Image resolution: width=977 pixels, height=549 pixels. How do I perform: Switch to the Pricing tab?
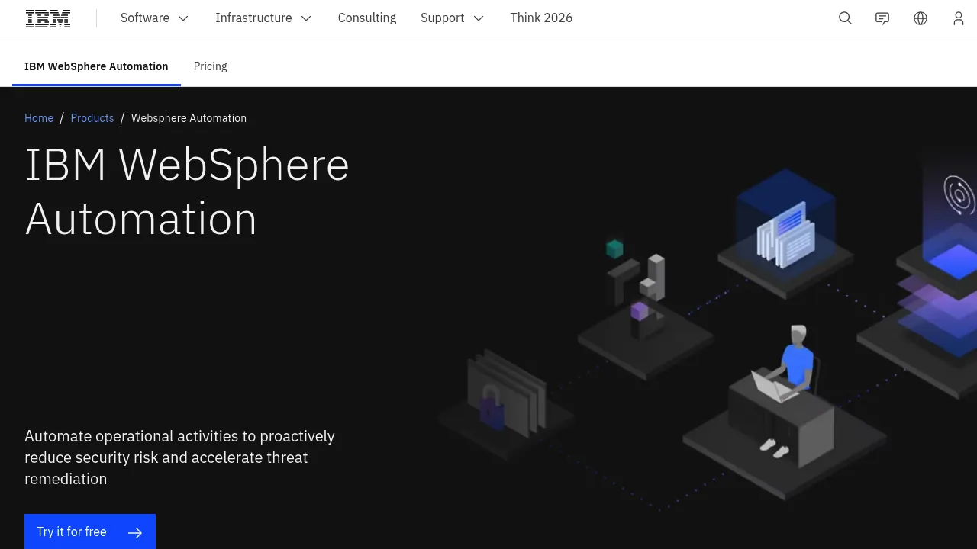tap(211, 66)
